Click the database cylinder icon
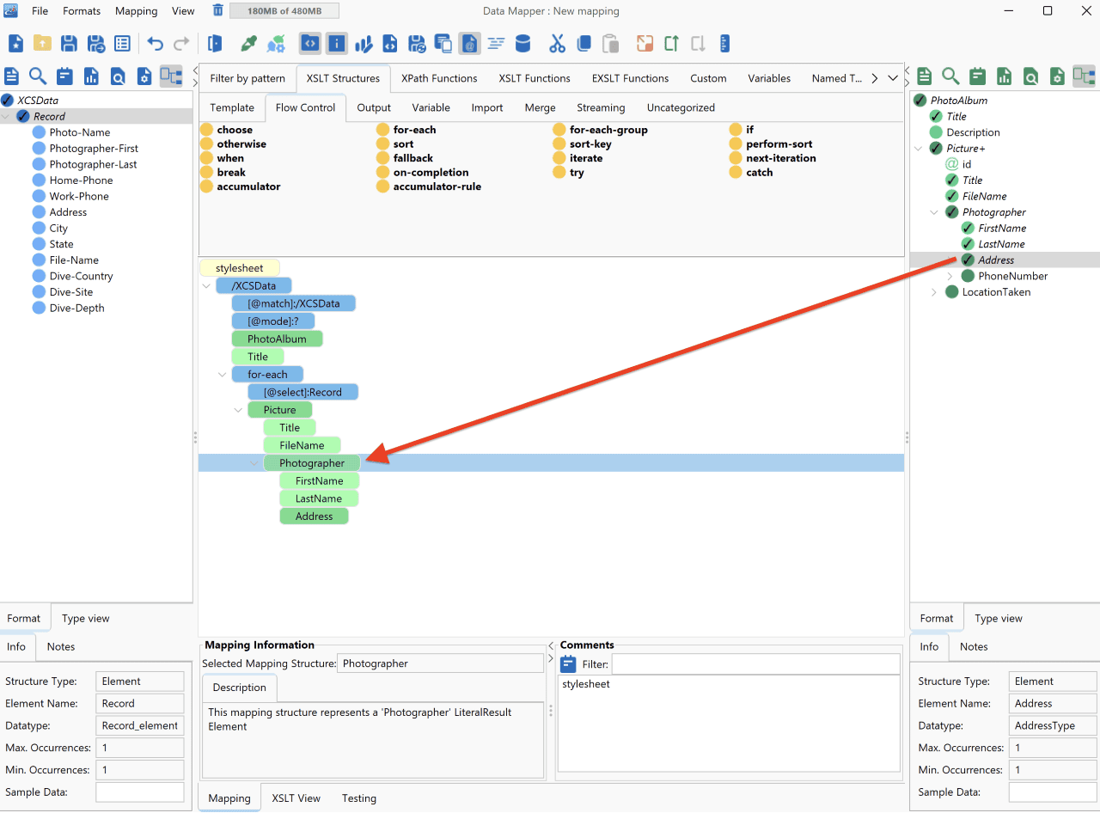The width and height of the screenshot is (1100, 813). [x=522, y=44]
